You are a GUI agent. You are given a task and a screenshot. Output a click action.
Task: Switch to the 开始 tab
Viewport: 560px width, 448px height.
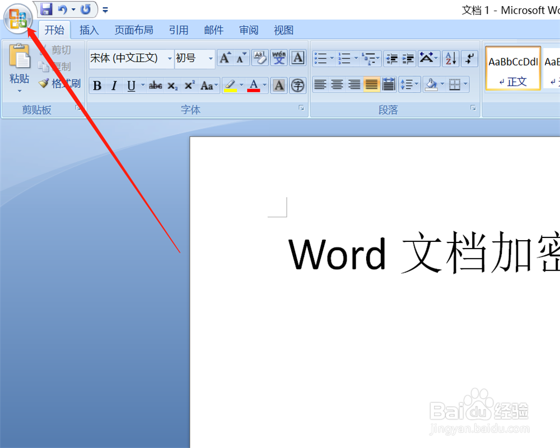pyautogui.click(x=54, y=30)
